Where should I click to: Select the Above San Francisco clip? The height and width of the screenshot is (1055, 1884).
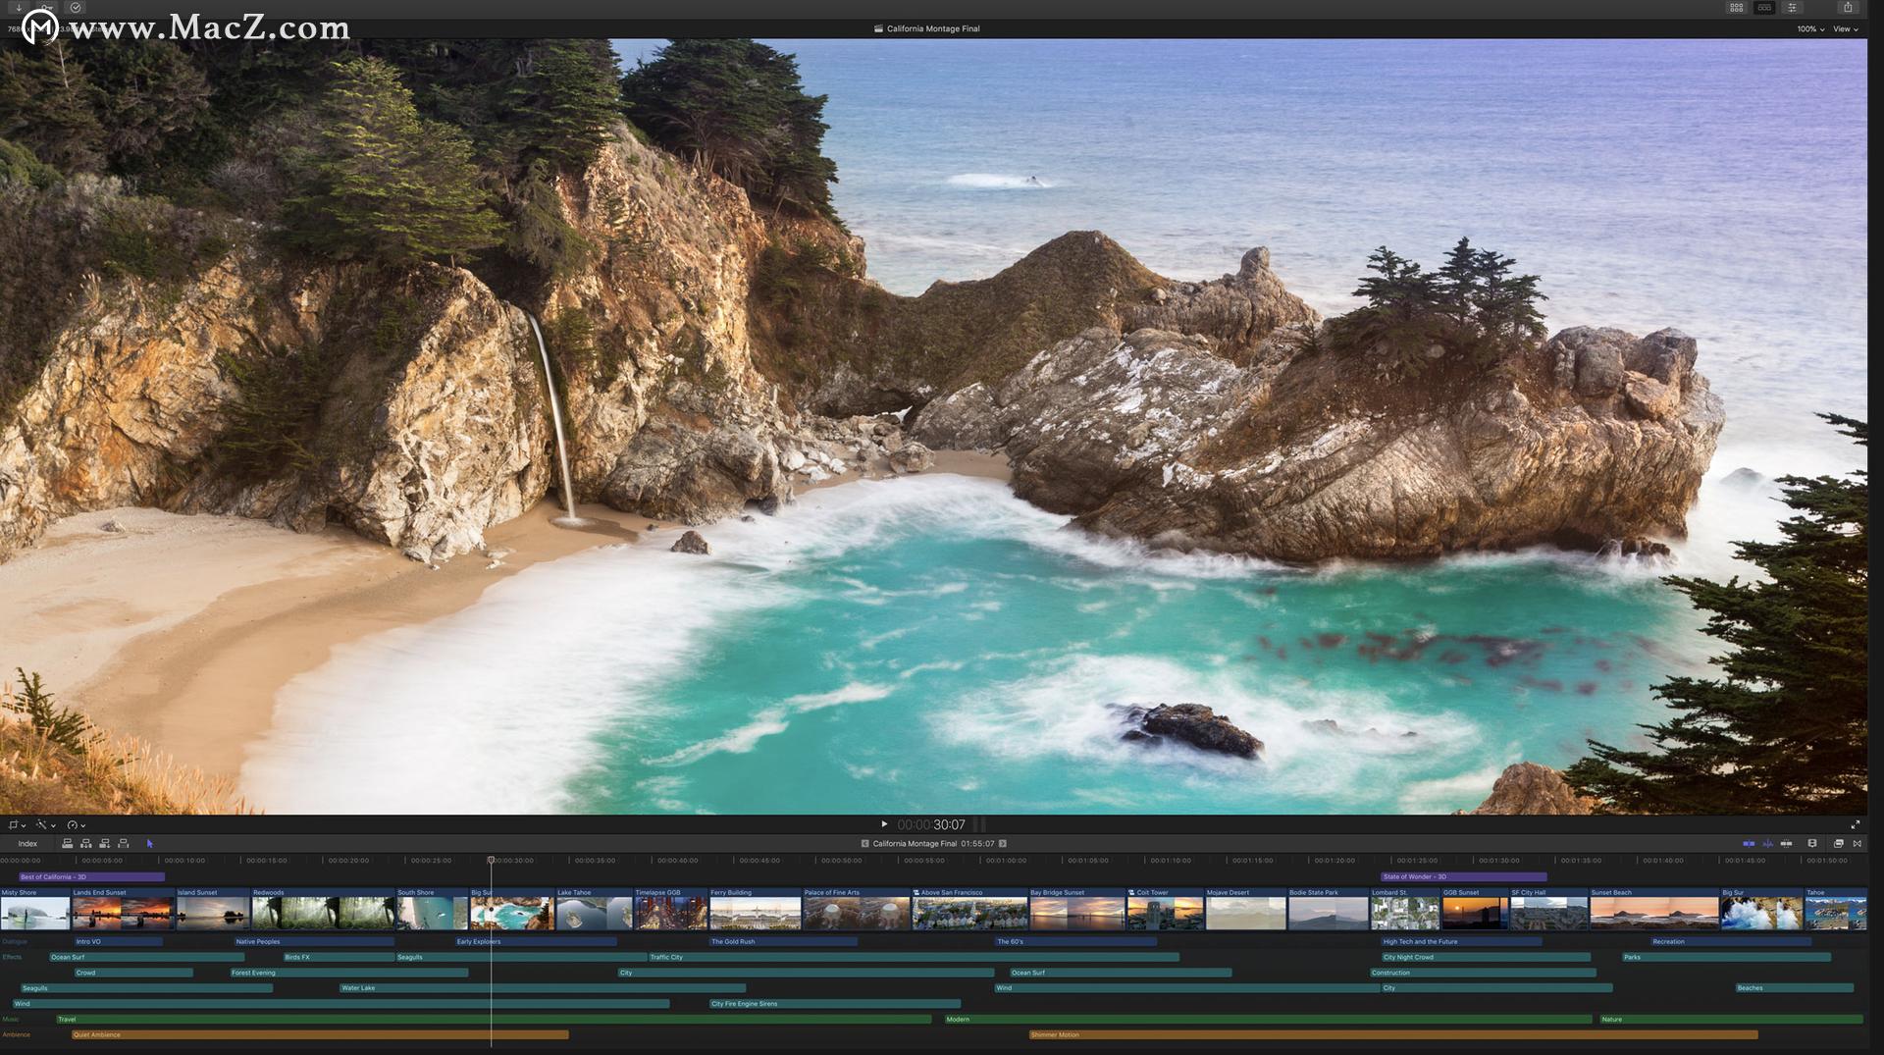(969, 909)
